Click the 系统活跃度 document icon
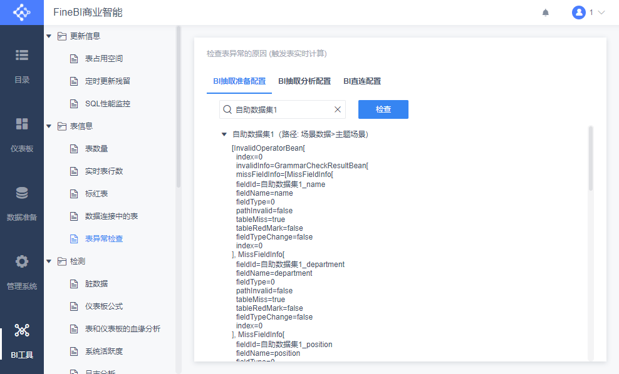619x374 pixels. pos(74,351)
